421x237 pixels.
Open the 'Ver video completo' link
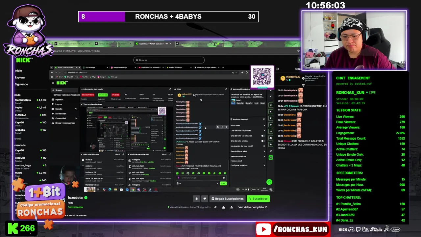[253, 207]
